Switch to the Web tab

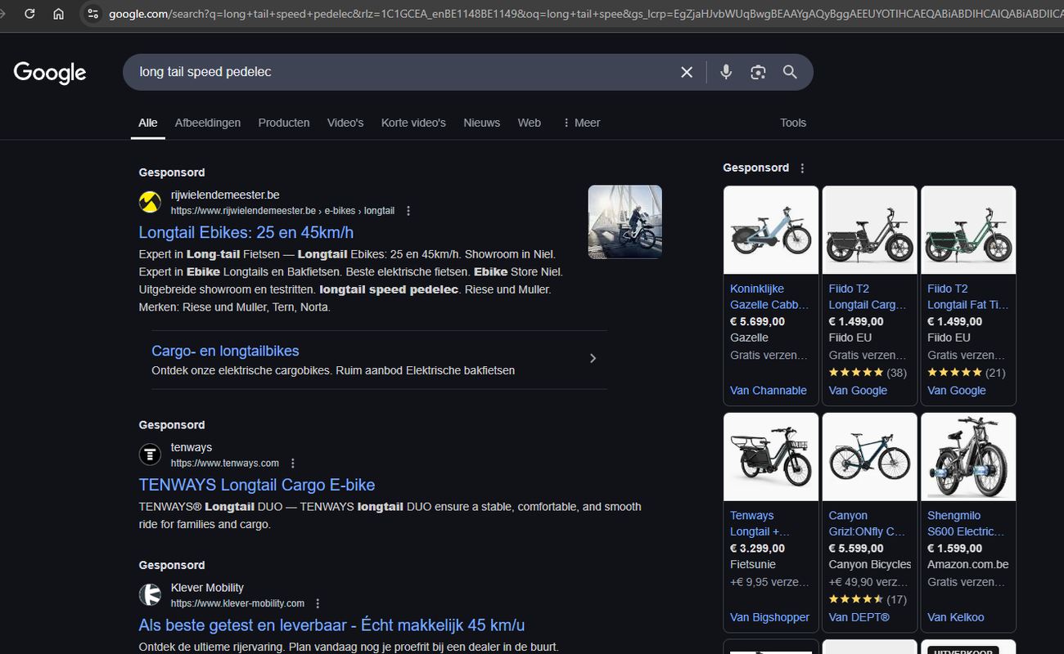point(529,123)
